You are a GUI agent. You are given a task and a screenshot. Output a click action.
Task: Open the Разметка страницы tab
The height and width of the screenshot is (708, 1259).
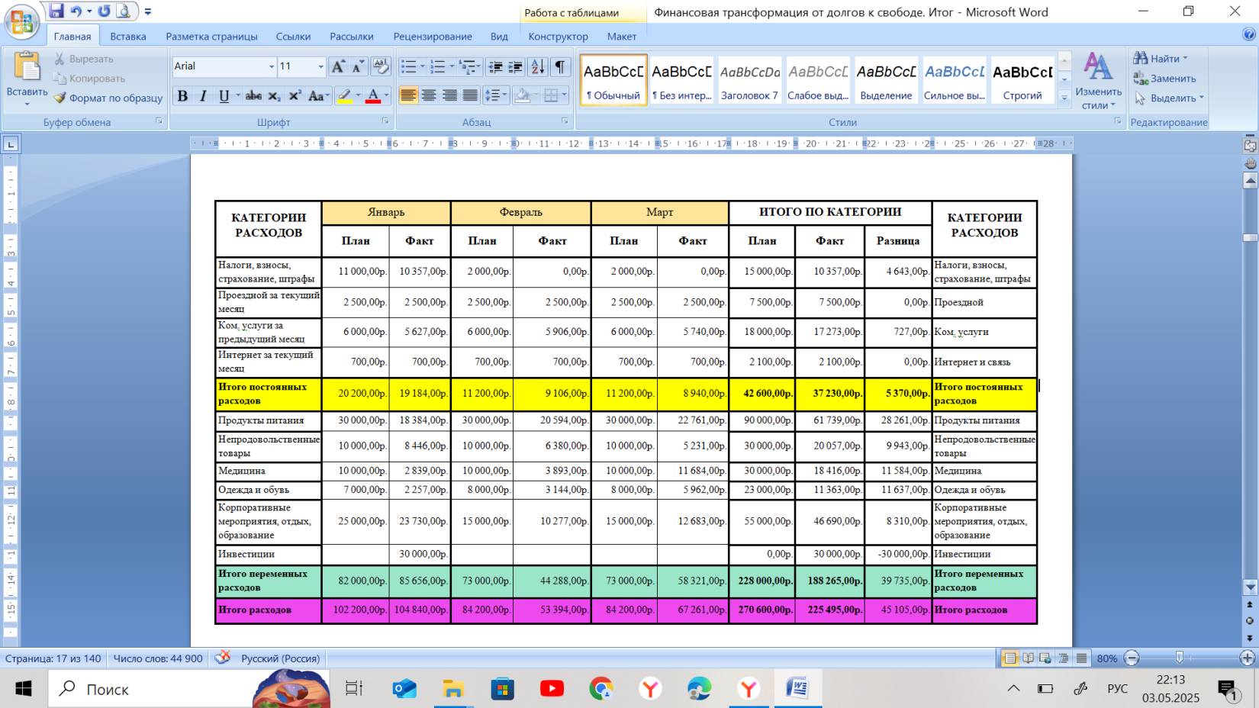point(211,36)
